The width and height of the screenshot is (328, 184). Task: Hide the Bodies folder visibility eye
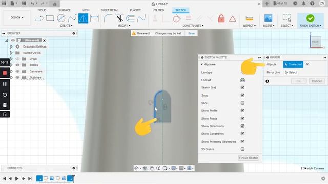tap(17, 65)
